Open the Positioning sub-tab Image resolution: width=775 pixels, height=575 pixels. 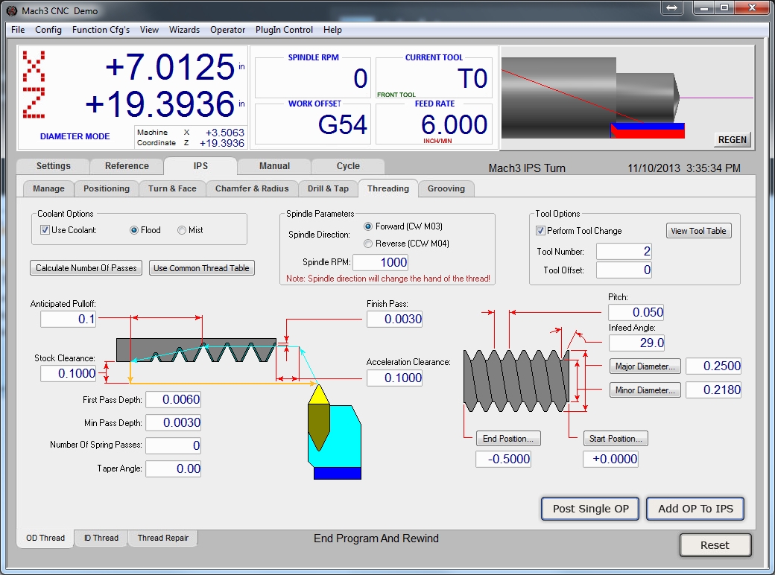coord(107,188)
